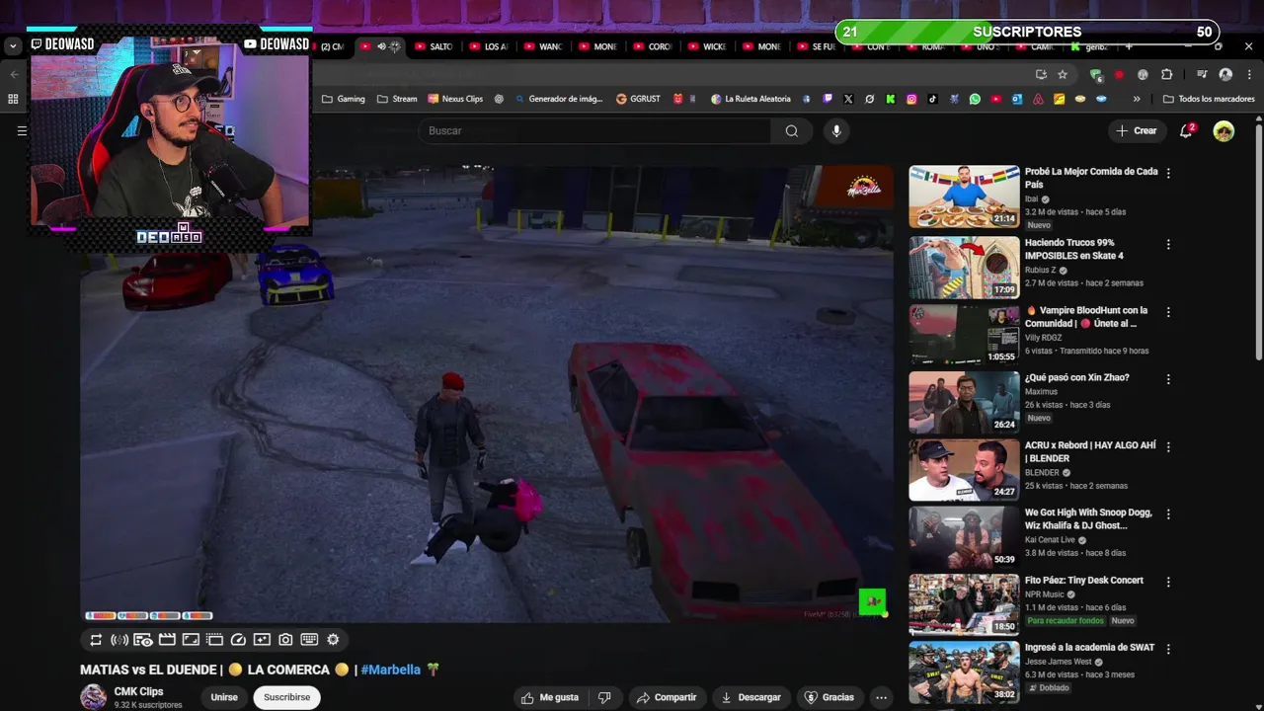
Task: Take a video screenshot with camera icon
Action: click(x=285, y=640)
